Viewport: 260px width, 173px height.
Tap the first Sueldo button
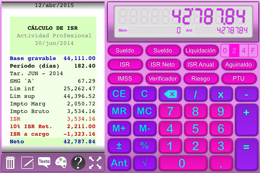coord(125,51)
